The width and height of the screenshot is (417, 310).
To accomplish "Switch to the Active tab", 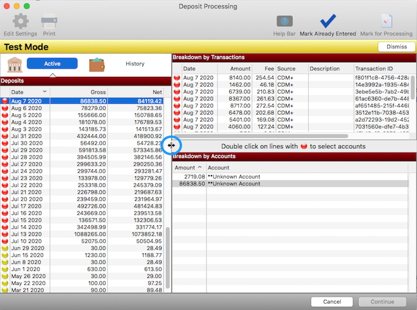I will (52, 64).
